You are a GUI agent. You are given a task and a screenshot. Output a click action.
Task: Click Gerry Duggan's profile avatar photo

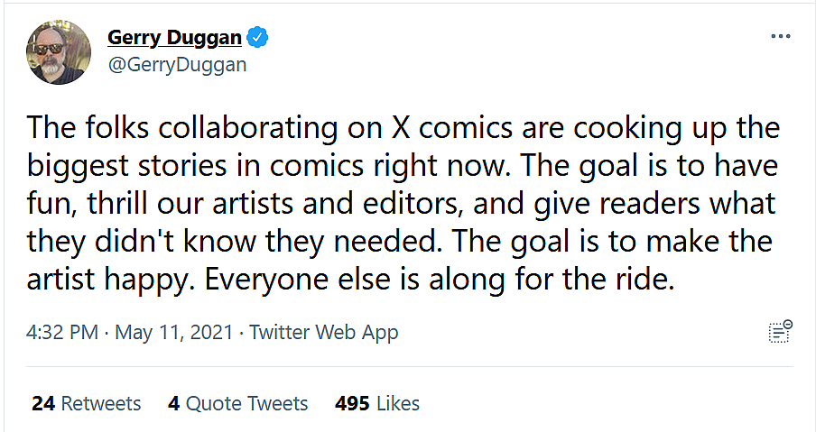(x=58, y=51)
